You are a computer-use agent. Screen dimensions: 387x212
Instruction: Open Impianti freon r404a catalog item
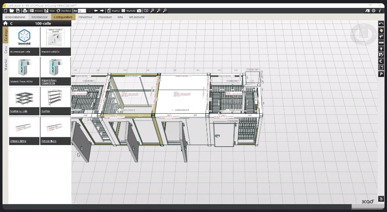coord(24,71)
